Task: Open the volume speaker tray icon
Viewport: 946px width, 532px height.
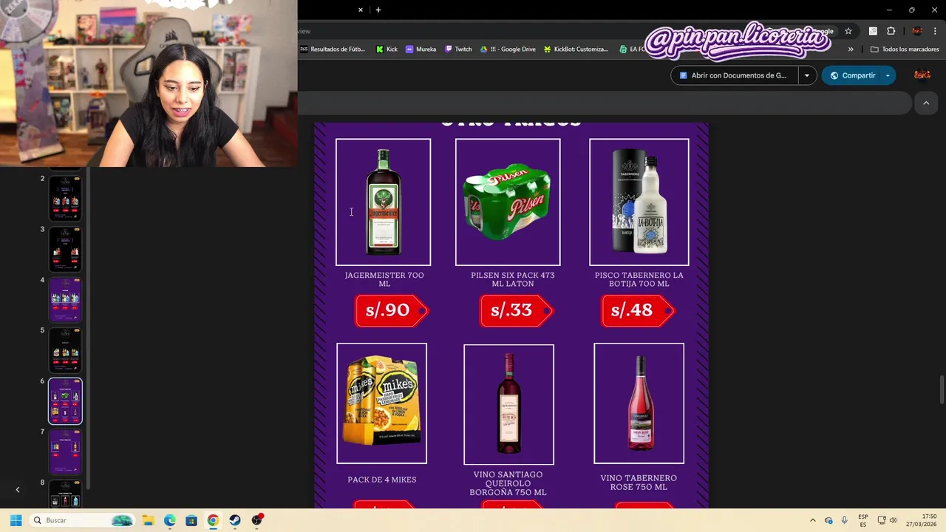Action: click(x=893, y=520)
